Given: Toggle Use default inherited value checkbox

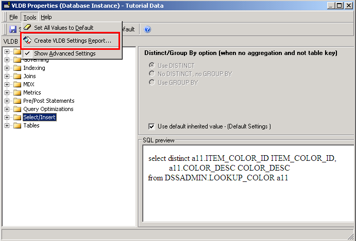Looking at the screenshot, I should tap(151, 126).
